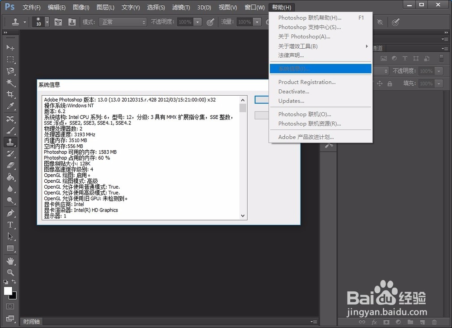Open the flow percentage dropdown arrow

(257, 22)
